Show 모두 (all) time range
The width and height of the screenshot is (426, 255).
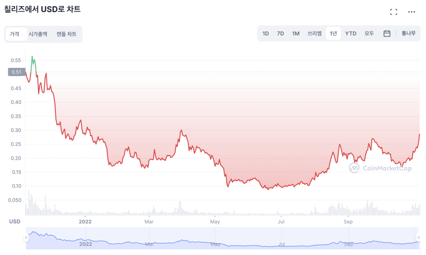pyautogui.click(x=369, y=34)
